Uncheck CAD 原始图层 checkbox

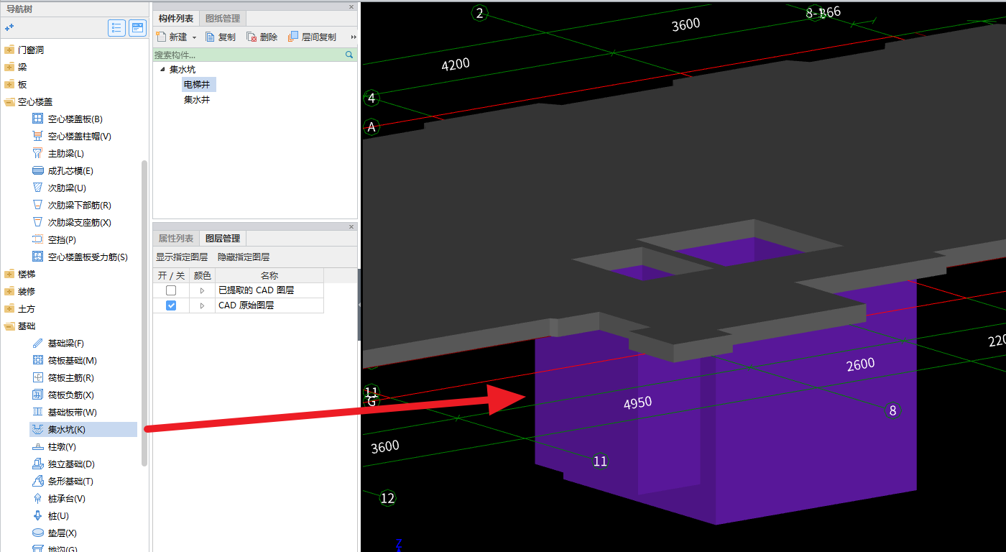[x=171, y=305]
